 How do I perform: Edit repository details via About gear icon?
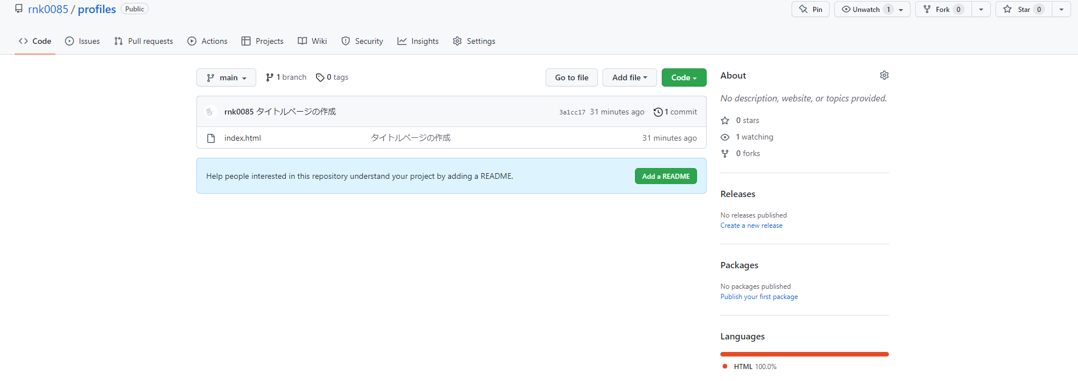(884, 75)
